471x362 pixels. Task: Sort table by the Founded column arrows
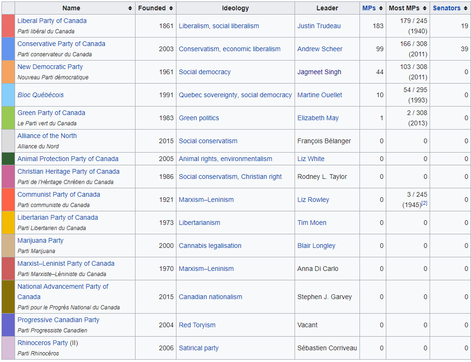coord(171,8)
